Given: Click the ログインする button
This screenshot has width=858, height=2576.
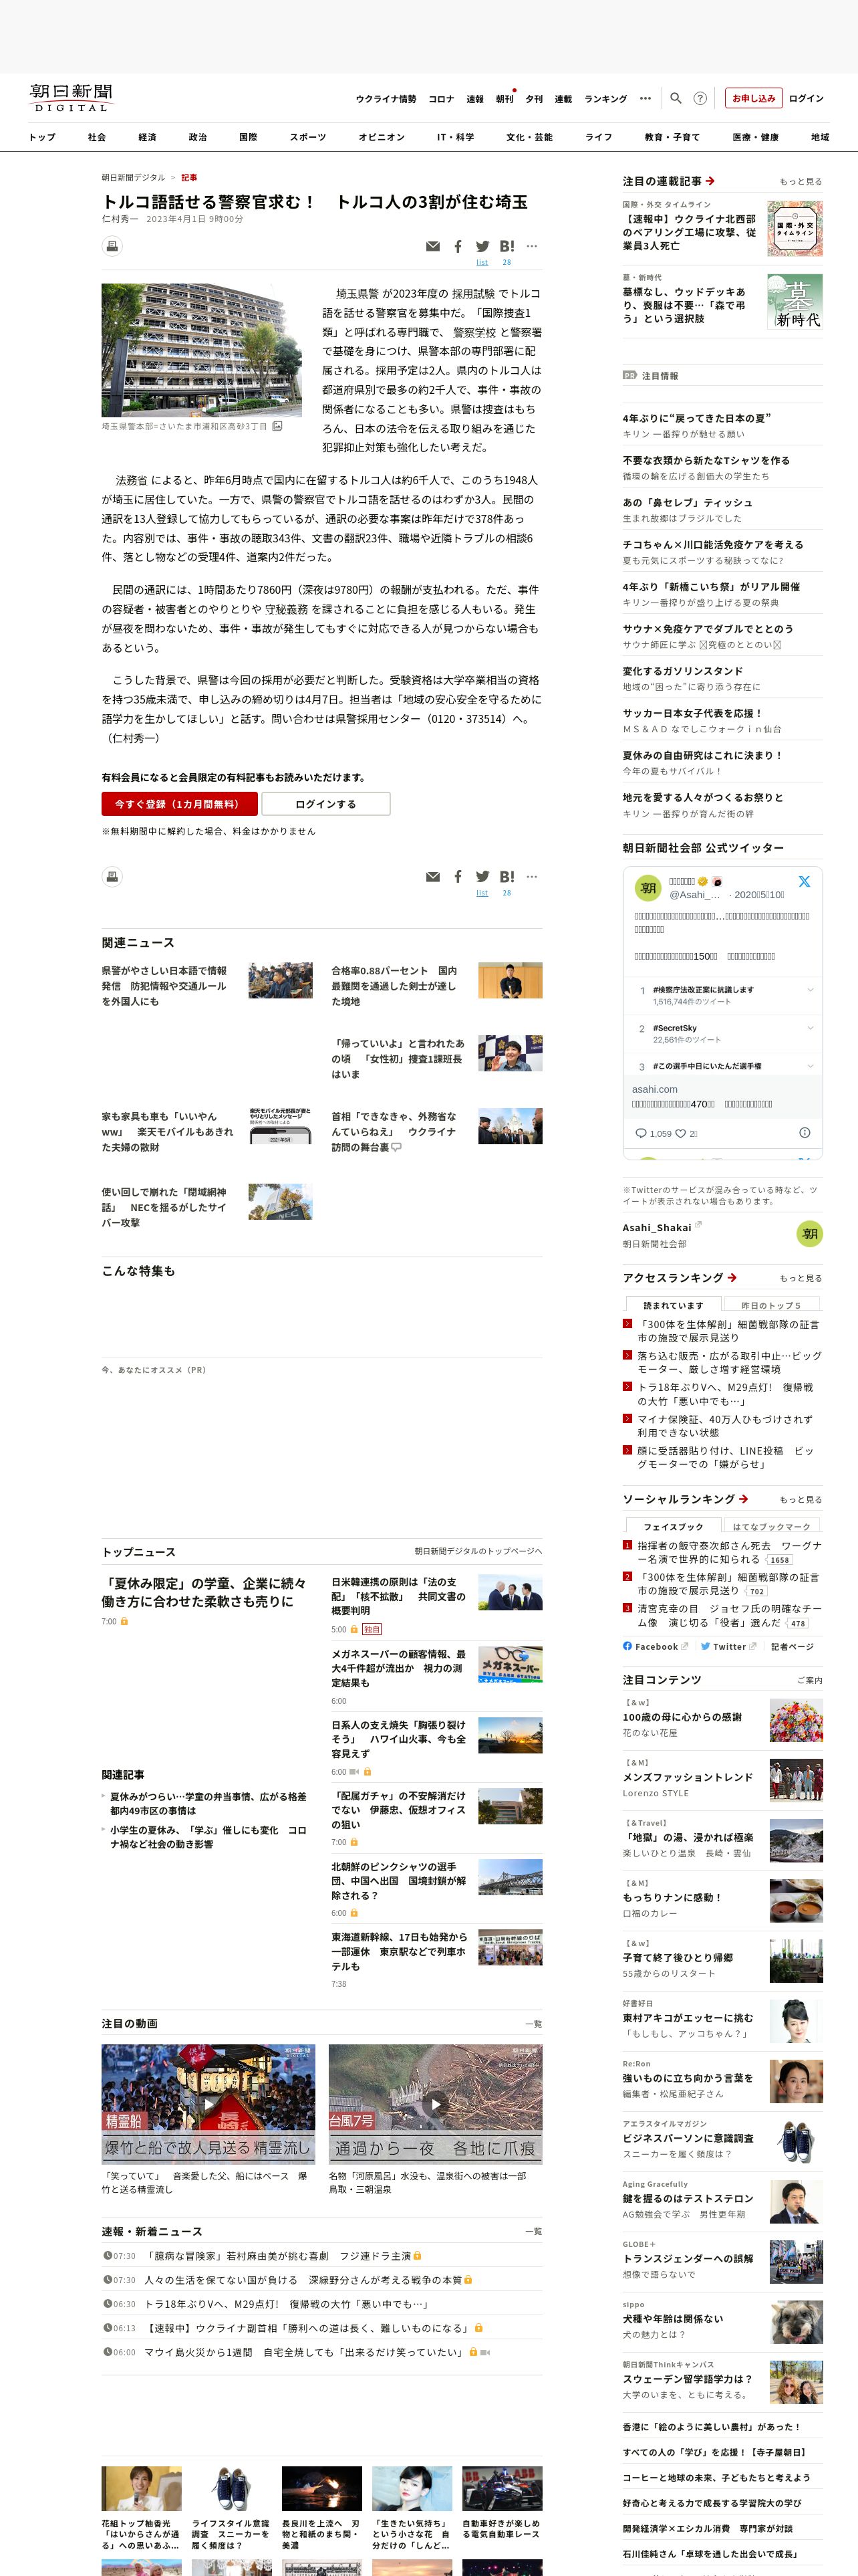Looking at the screenshot, I should pyautogui.click(x=325, y=804).
